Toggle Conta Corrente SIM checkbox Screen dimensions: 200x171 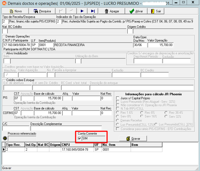pos(79,138)
